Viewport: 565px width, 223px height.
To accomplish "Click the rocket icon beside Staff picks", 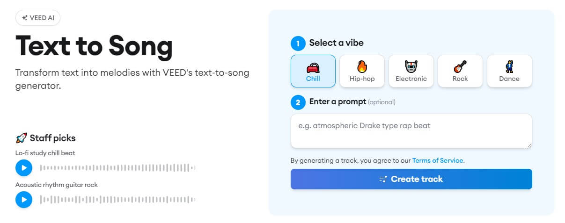I will coord(21,138).
